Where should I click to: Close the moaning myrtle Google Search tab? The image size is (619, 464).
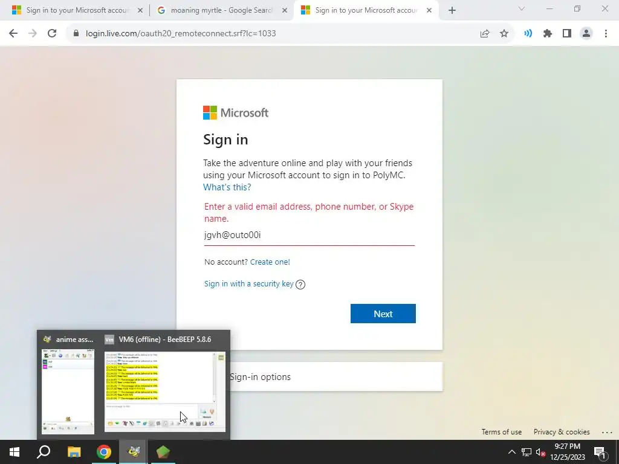(x=285, y=11)
